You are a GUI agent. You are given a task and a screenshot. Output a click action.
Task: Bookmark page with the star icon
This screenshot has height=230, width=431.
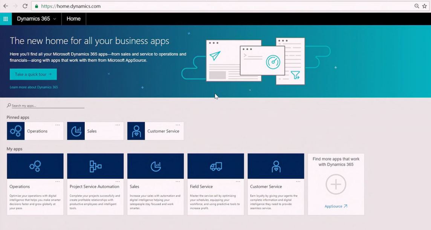pyautogui.click(x=425, y=6)
